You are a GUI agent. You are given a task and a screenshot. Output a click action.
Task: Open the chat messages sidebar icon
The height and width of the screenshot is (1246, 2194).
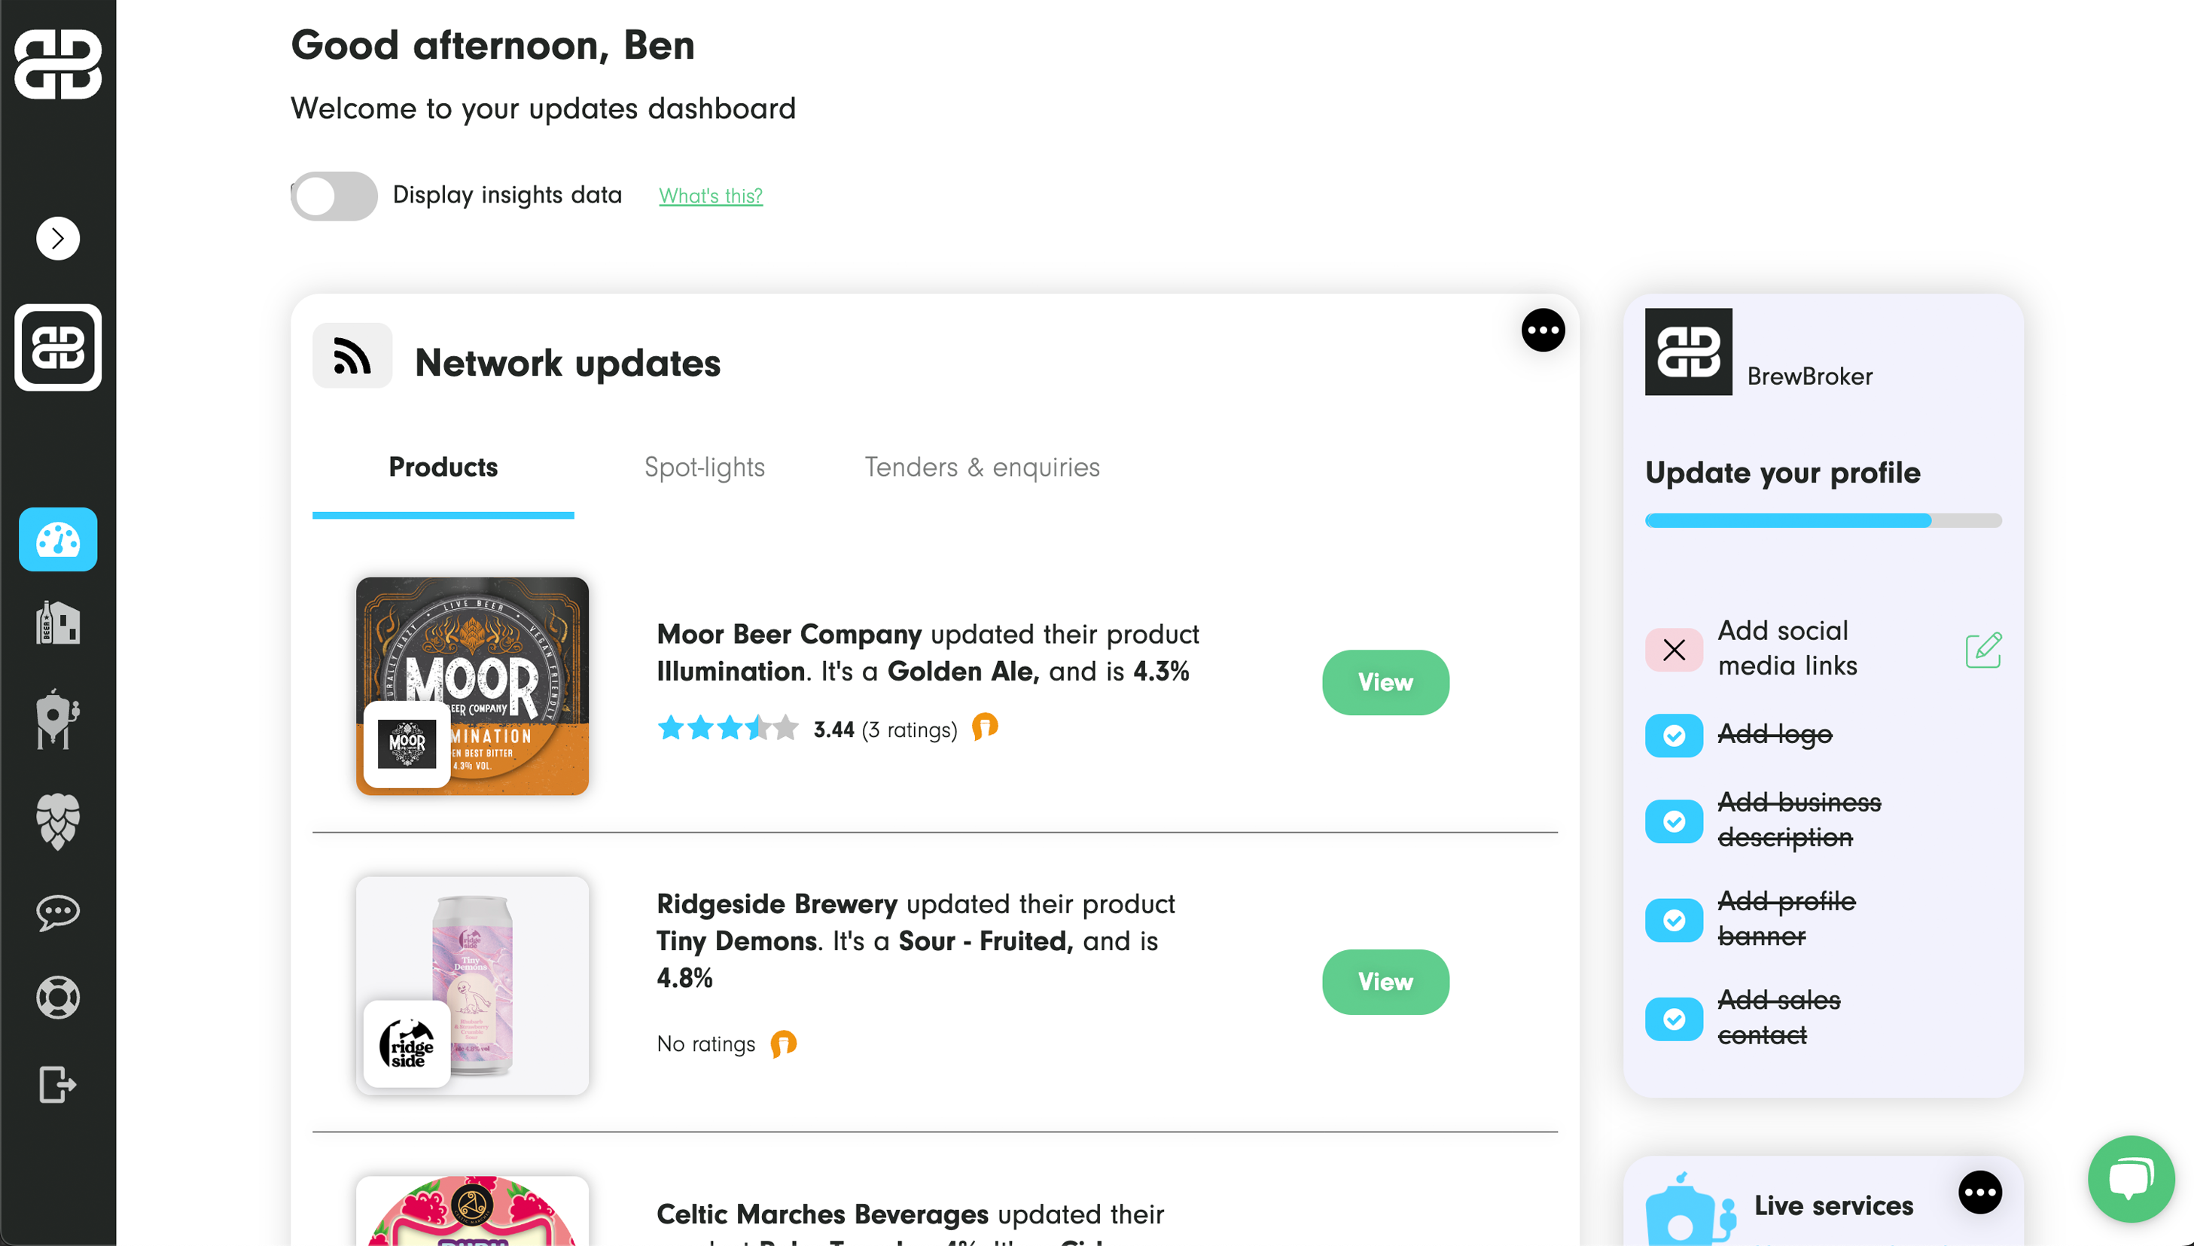tap(57, 912)
